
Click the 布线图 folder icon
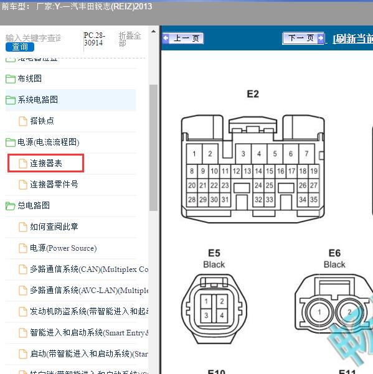(11, 79)
